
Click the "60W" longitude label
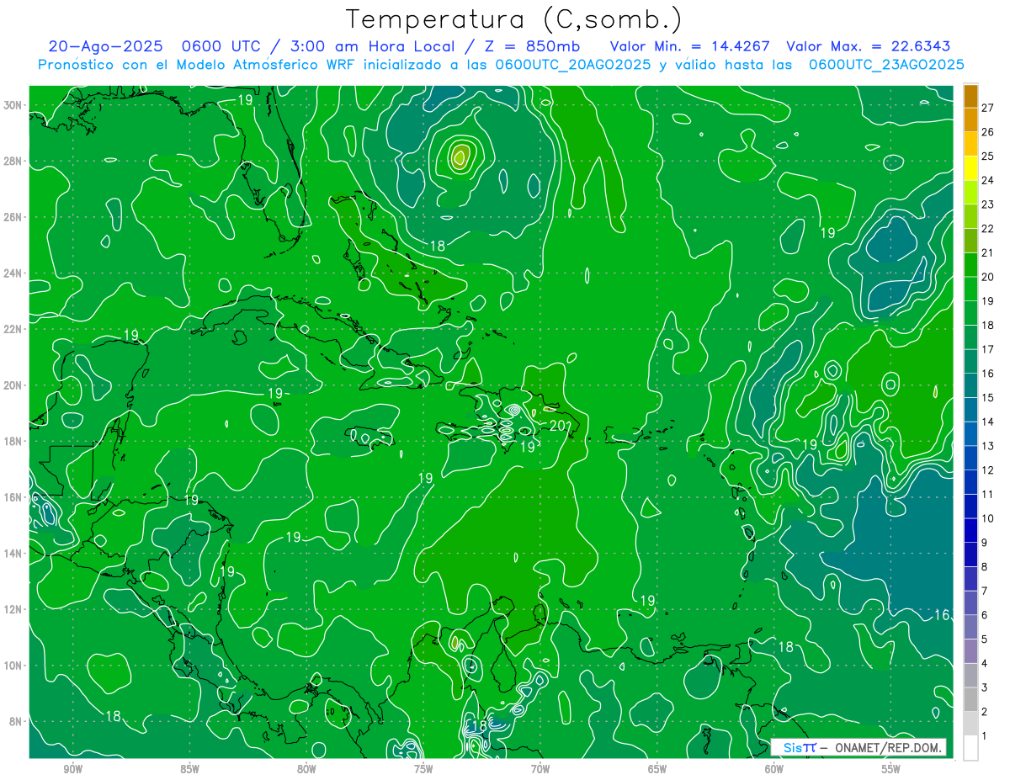(x=774, y=769)
